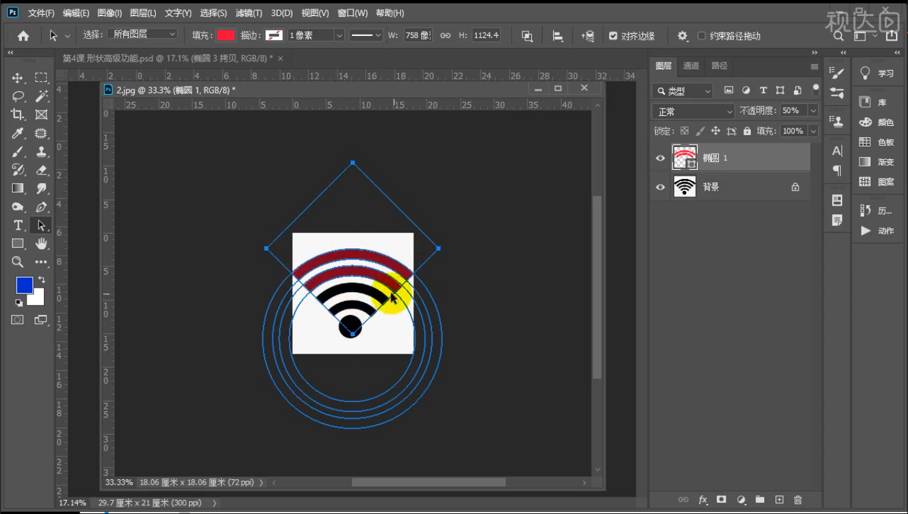Toggle lock image pixels brush icon
The image size is (908, 514).
coord(700,131)
